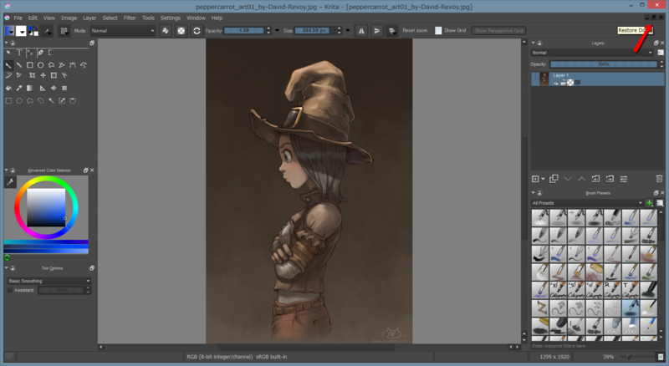Delete layer using the trash icon
This screenshot has width=669, height=366.
[659, 179]
